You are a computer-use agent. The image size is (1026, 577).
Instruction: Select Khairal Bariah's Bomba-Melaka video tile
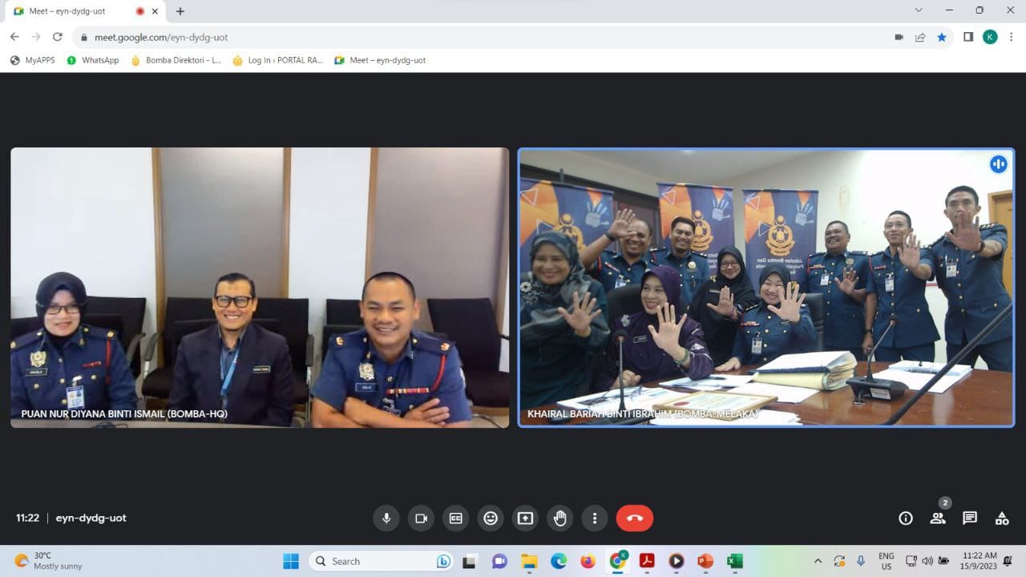(765, 287)
